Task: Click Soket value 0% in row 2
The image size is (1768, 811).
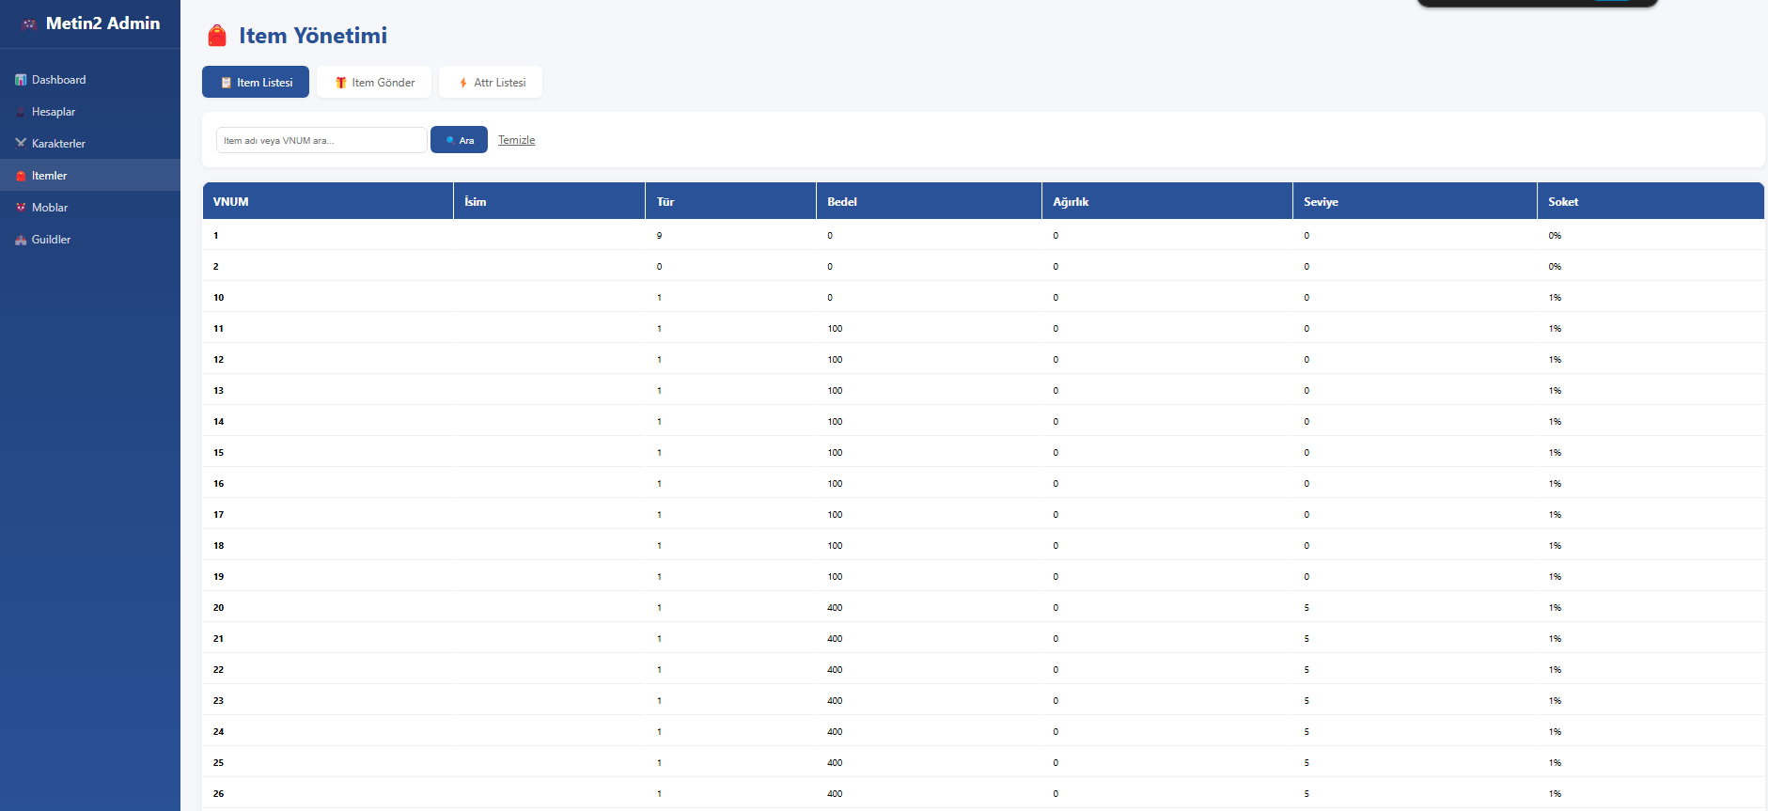Action: pos(1555,267)
